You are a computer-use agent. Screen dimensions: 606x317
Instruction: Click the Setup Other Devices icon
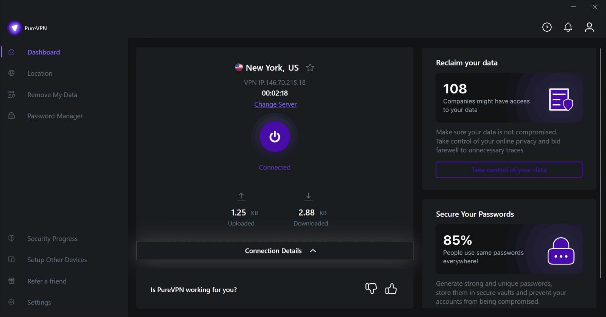(11, 260)
